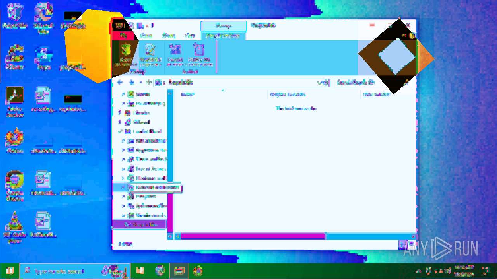Collapse the Control Panel tree node

click(120, 131)
